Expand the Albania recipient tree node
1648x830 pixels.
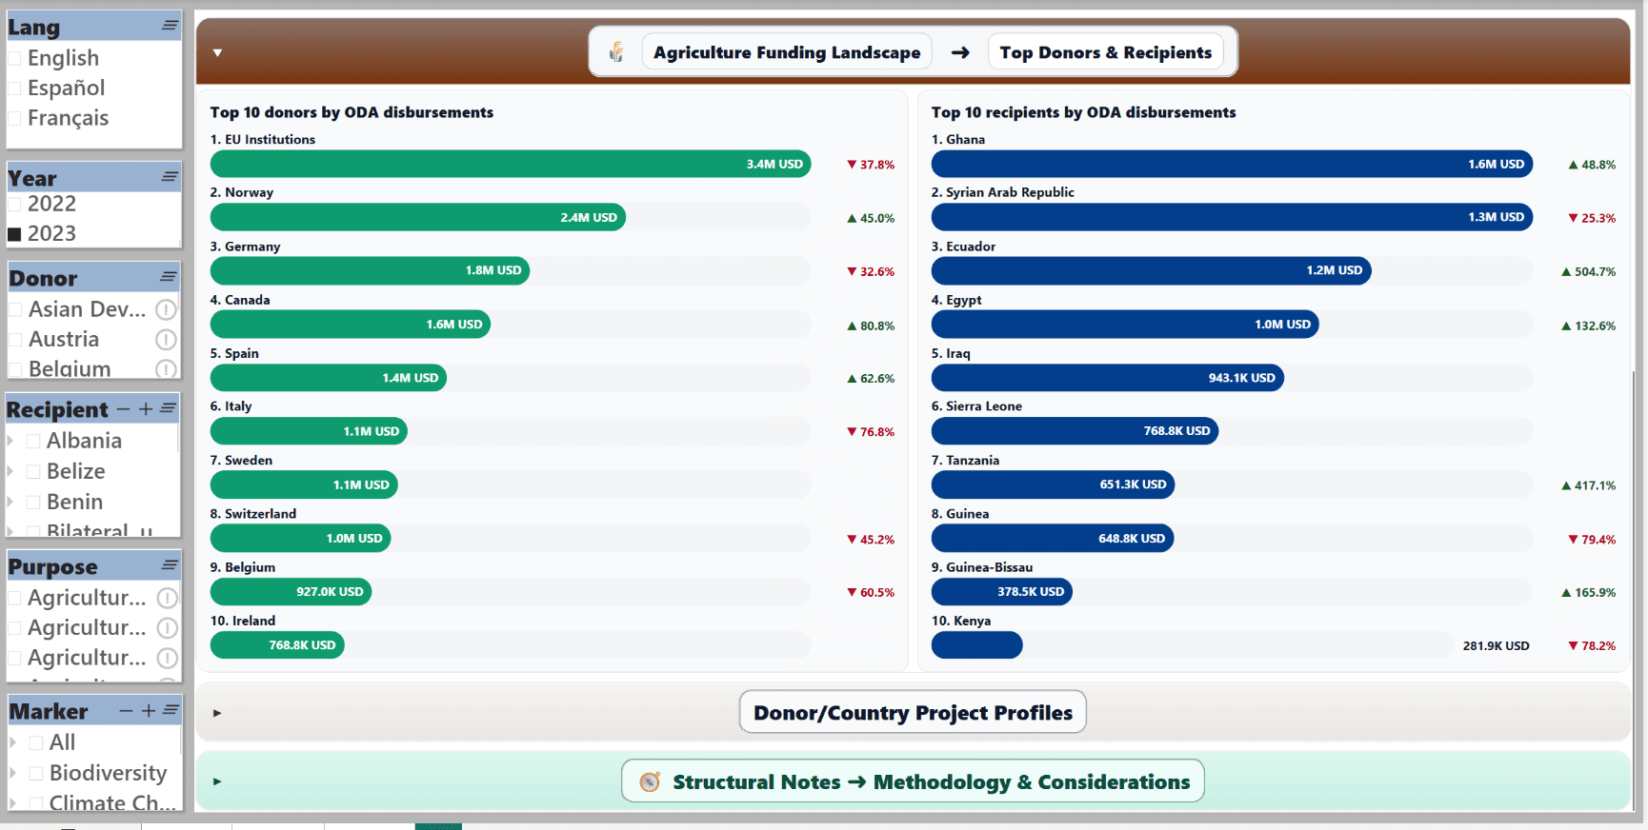coord(10,442)
